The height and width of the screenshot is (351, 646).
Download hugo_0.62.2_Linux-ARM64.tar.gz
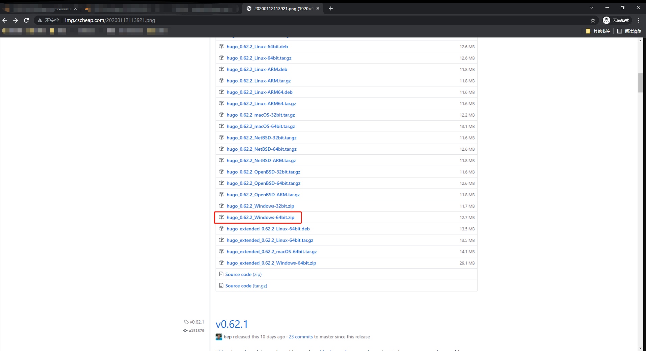point(261,104)
